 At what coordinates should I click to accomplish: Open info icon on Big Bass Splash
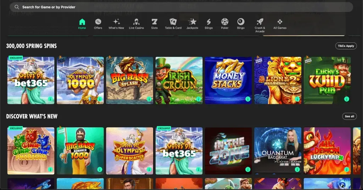pyautogui.click(x=149, y=99)
